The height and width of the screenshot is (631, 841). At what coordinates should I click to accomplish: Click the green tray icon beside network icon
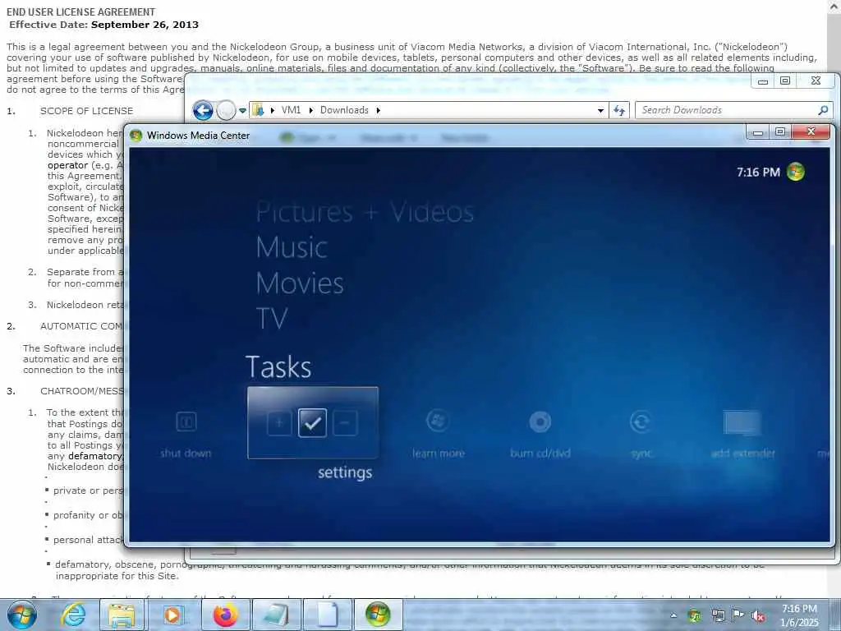point(695,615)
